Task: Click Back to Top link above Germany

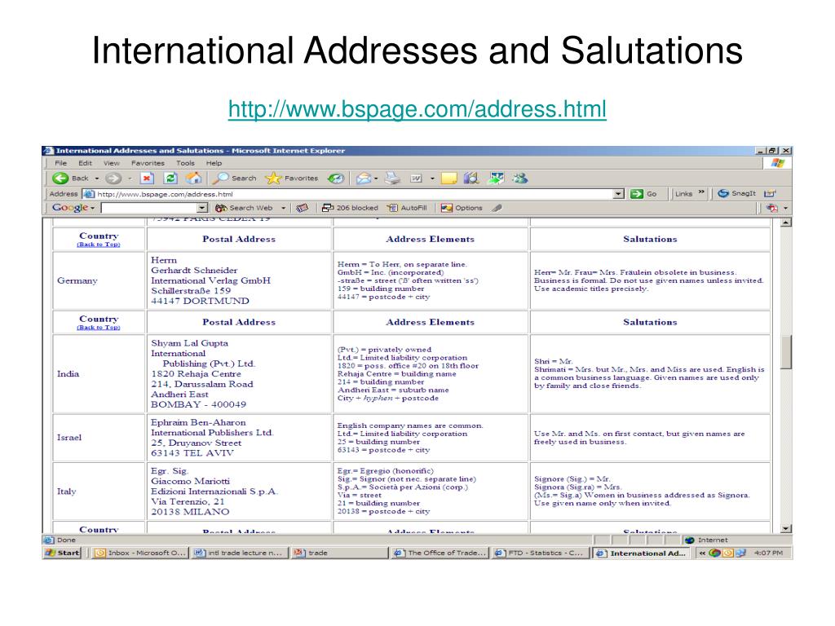Action: pyautogui.click(x=99, y=245)
